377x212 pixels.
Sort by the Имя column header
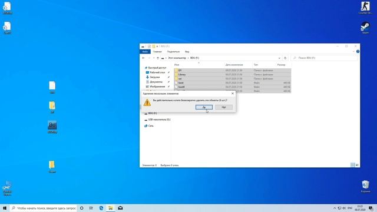coord(199,65)
